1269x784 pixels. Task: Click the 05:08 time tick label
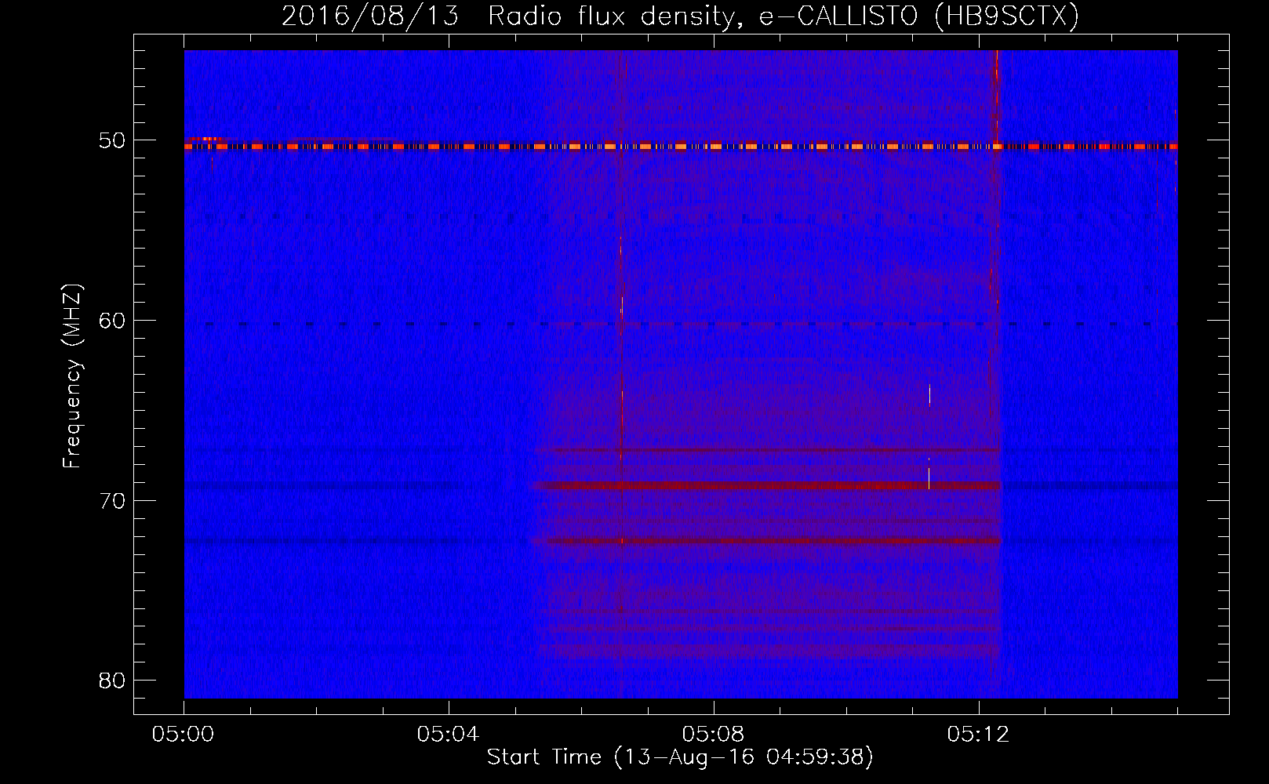[713, 735]
